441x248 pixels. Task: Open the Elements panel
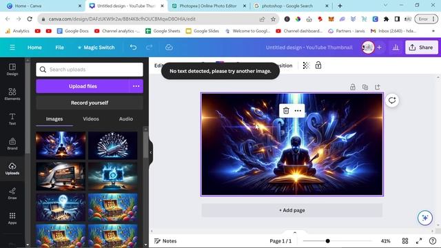point(12,94)
